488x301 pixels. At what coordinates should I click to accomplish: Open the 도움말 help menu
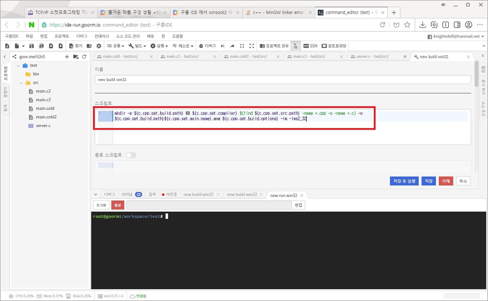(178, 36)
